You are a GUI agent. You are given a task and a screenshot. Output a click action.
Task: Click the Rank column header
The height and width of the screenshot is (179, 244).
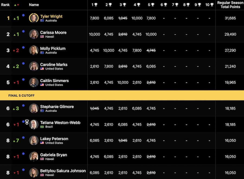tap(5, 5)
